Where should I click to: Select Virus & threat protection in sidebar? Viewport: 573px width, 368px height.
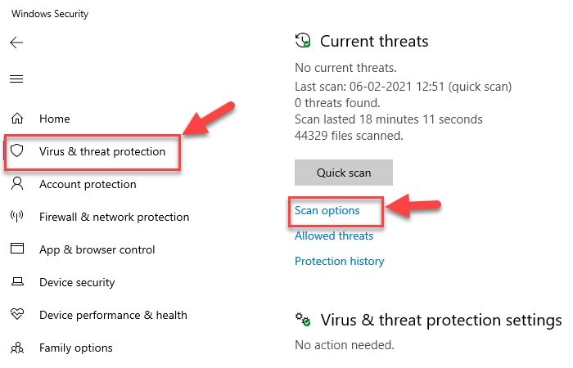pos(102,151)
